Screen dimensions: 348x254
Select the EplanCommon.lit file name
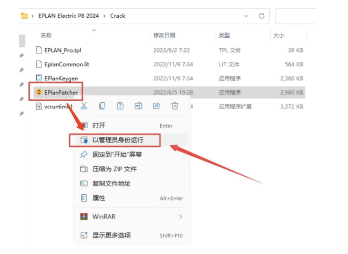pyautogui.click(x=67, y=64)
